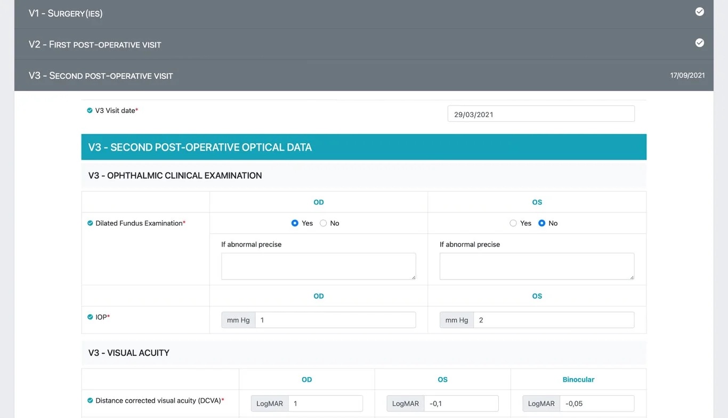
Task: Collapse V3 - Second post-operative visit section
Action: coord(101,76)
